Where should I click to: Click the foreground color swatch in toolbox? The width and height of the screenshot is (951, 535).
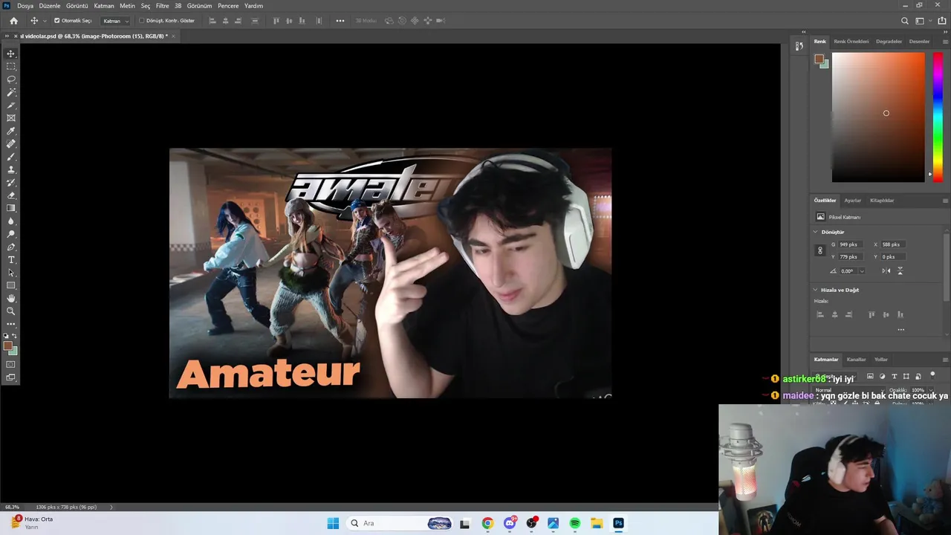(x=8, y=346)
